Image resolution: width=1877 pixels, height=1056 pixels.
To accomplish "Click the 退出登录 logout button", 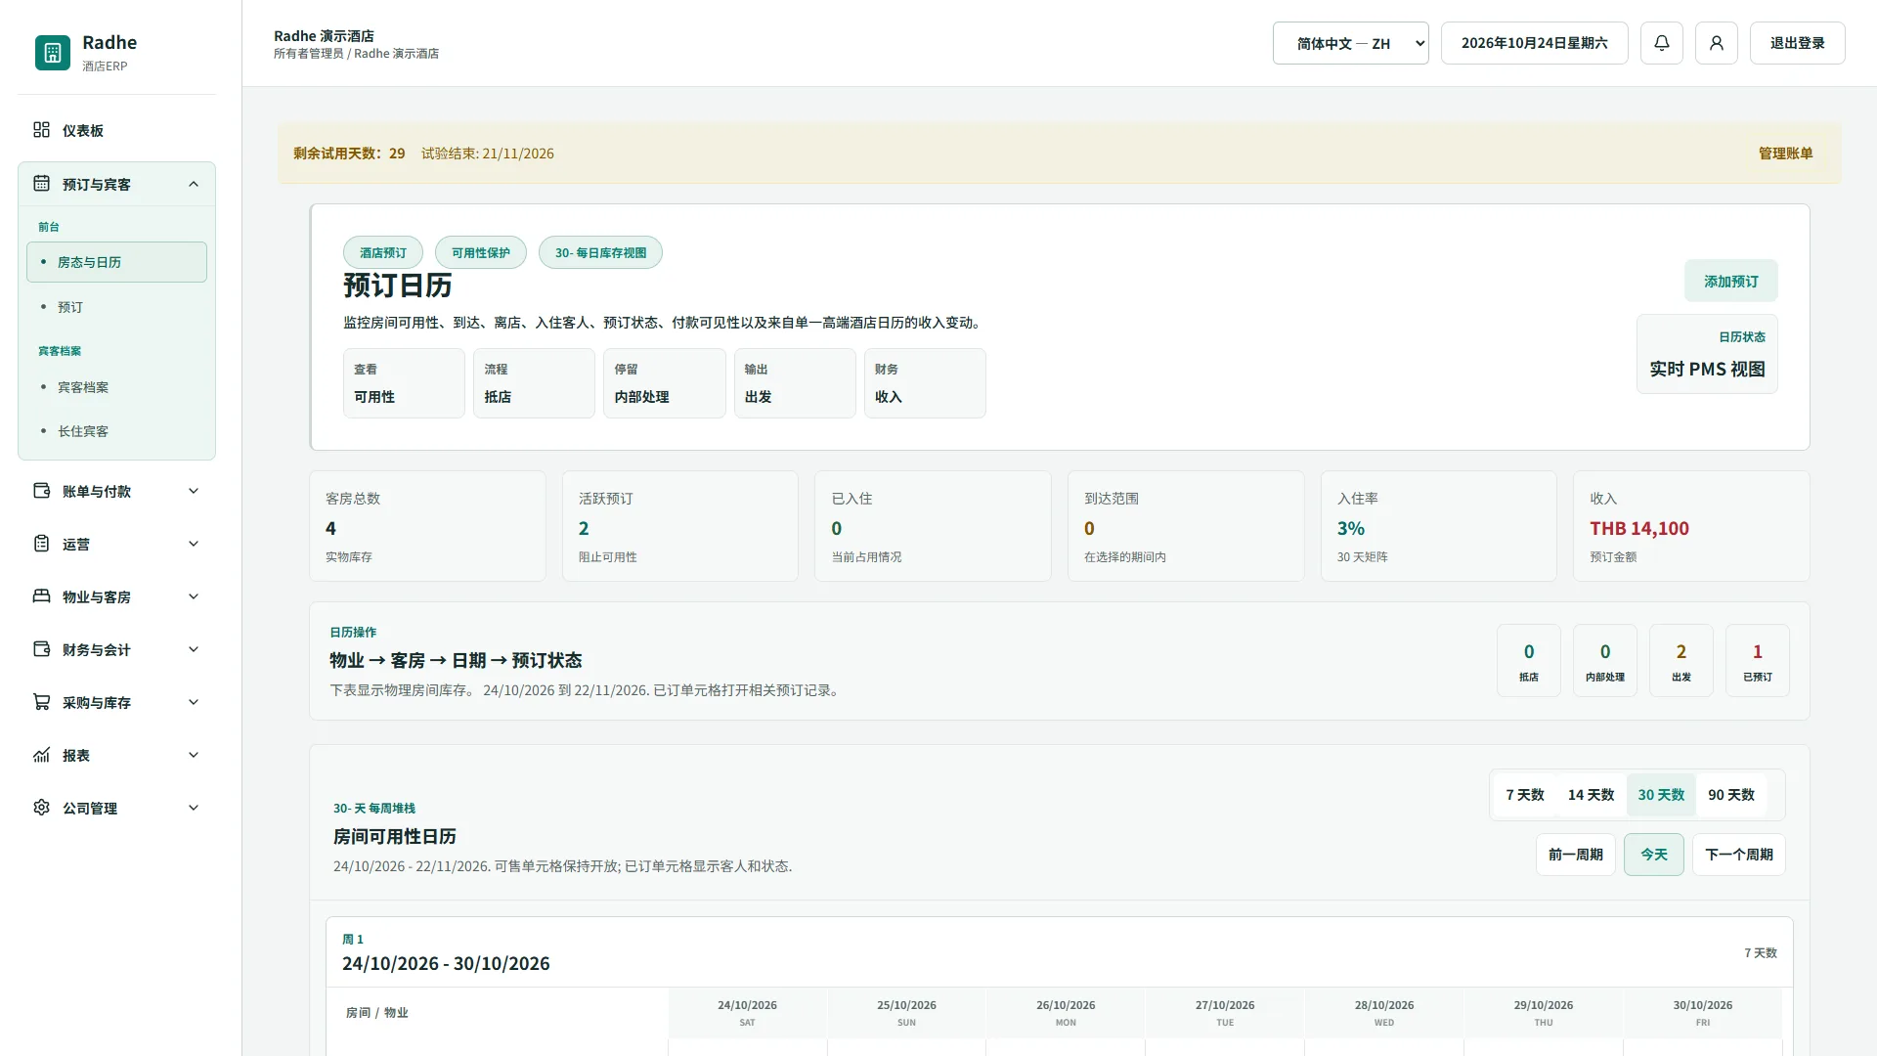I will coord(1797,43).
